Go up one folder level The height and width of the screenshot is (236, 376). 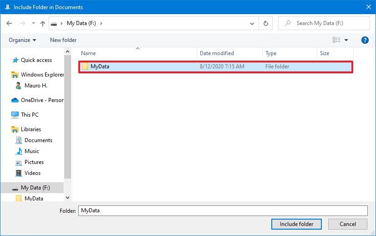43,23
